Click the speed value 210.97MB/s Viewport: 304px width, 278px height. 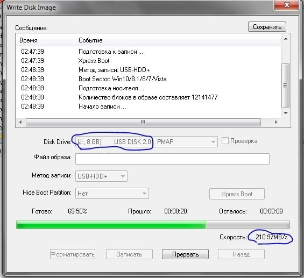(272, 237)
